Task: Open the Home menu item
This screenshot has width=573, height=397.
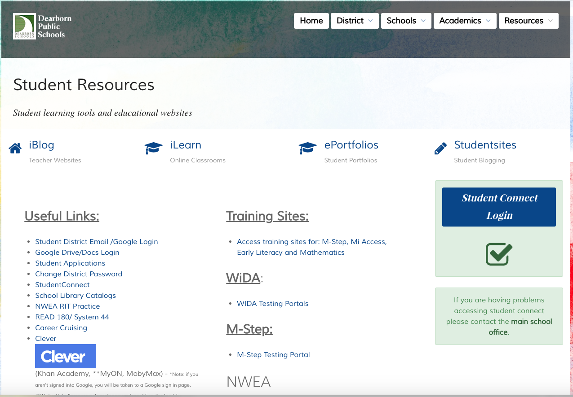Action: (x=311, y=21)
